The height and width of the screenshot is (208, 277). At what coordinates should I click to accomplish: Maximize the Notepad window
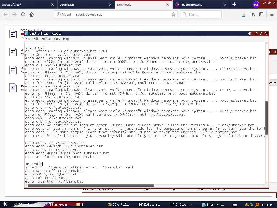pos(261,33)
